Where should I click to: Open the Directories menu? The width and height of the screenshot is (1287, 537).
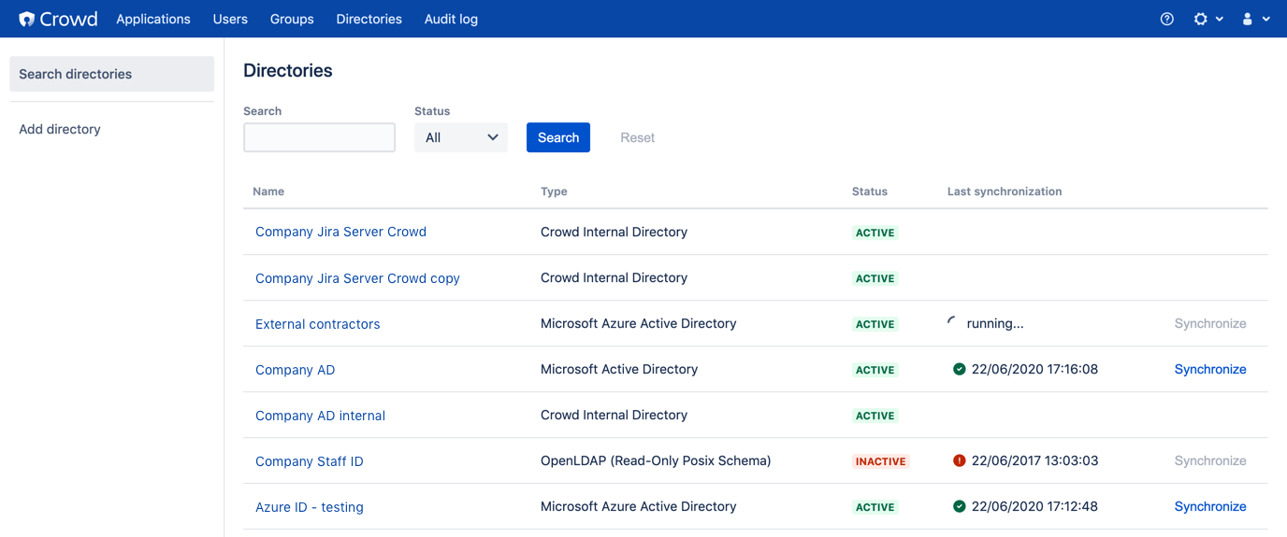[369, 19]
